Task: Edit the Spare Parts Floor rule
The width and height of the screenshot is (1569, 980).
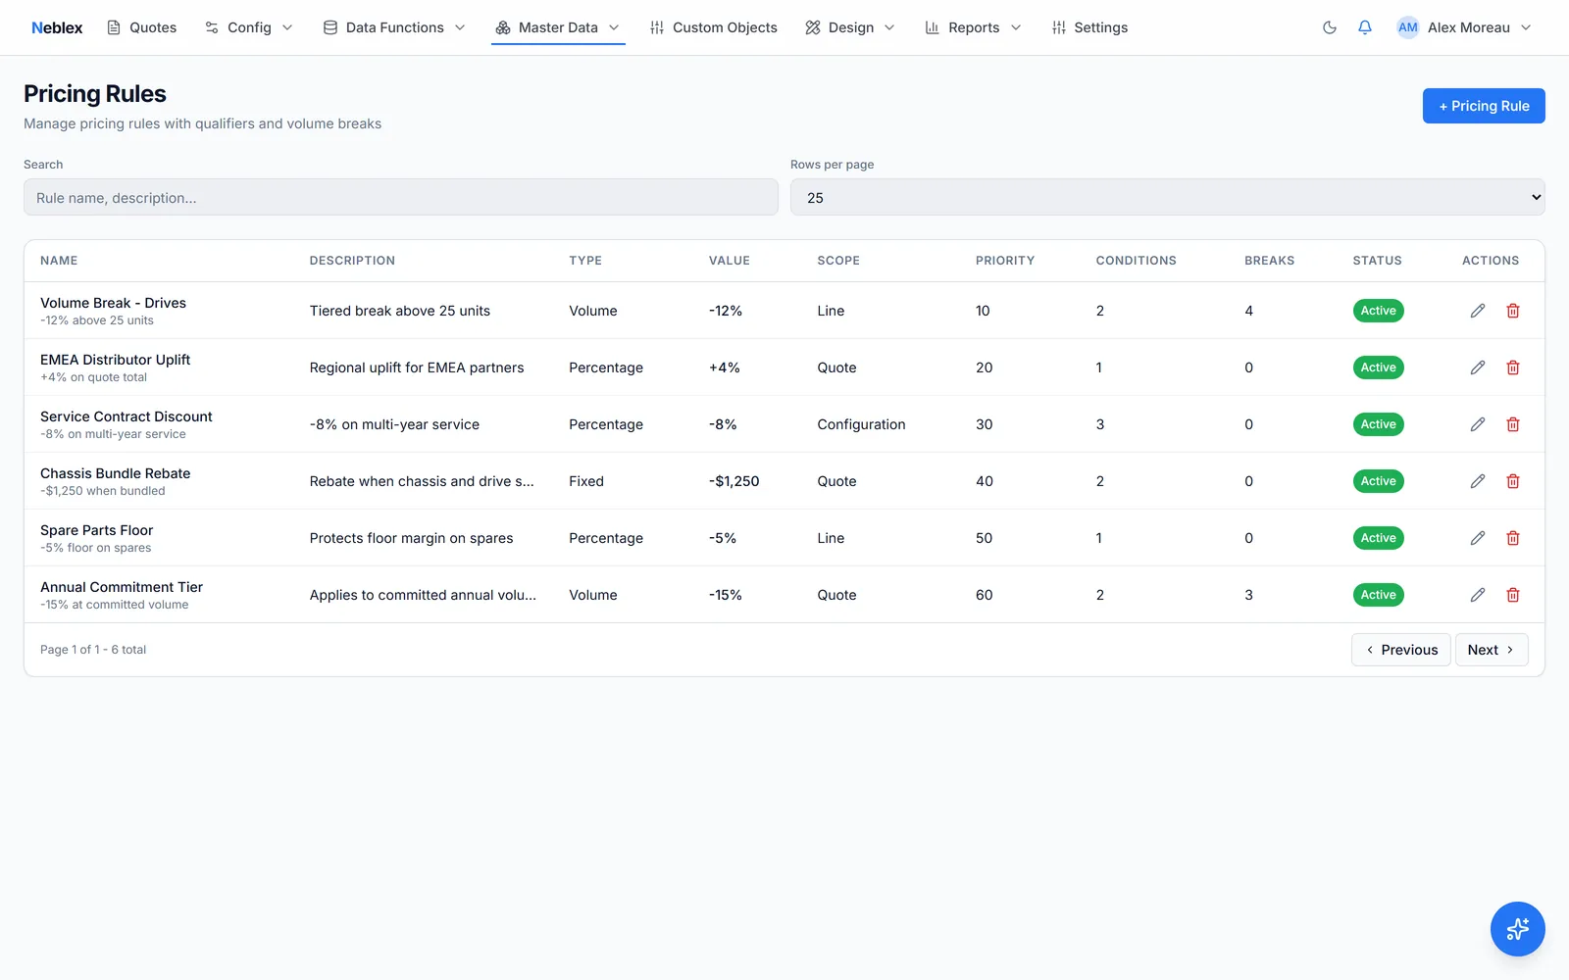Action: point(1478,538)
